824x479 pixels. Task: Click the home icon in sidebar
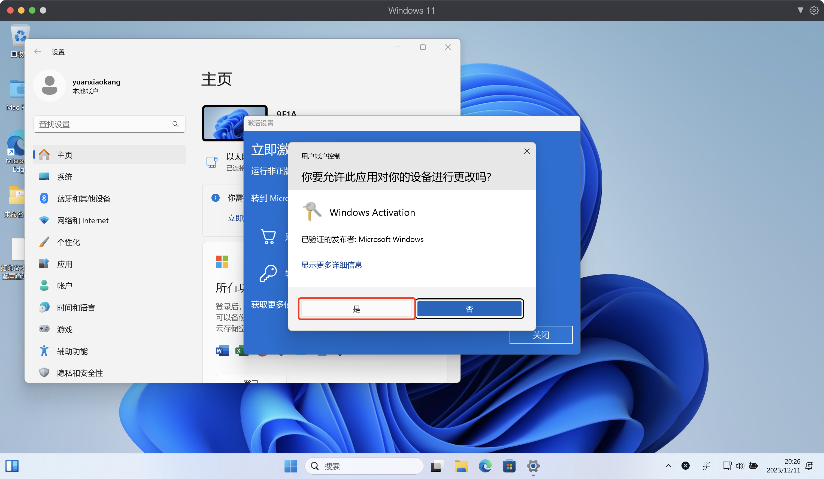[44, 154]
